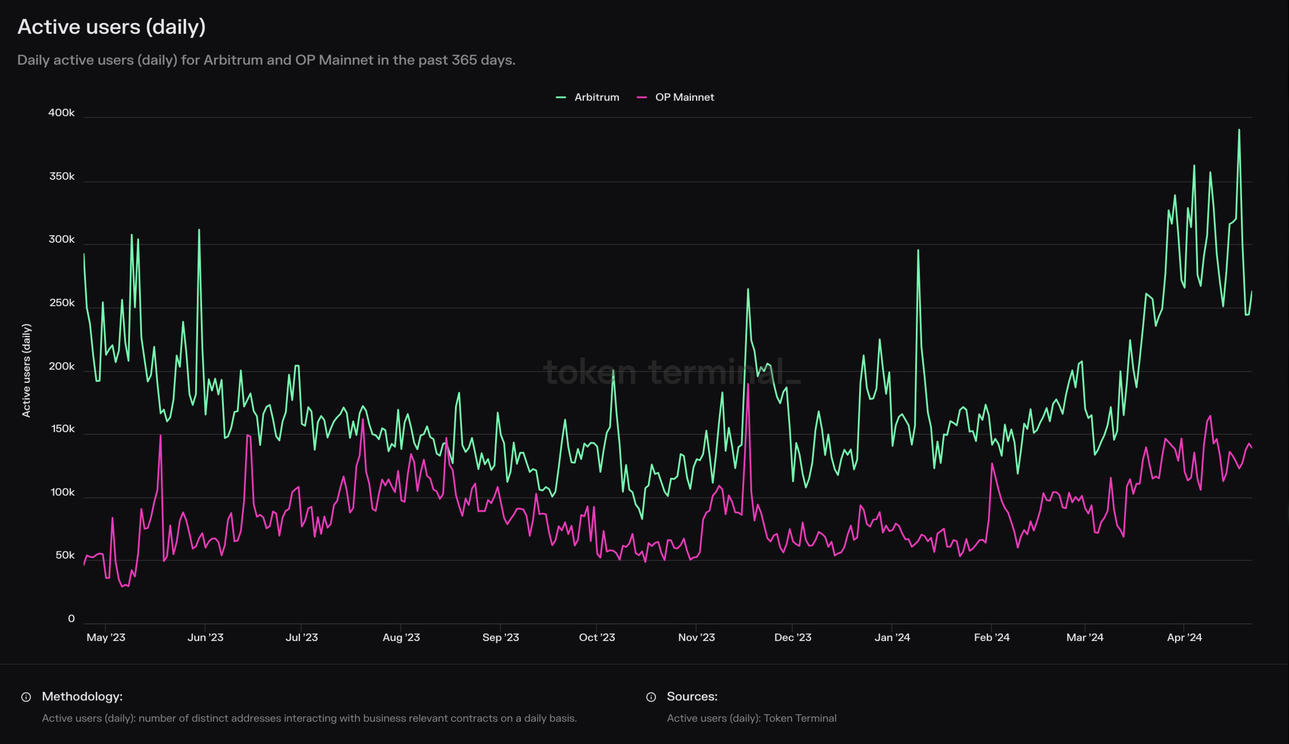This screenshot has width=1289, height=744.
Task: Click the info icon beside Sources
Action: pyautogui.click(x=651, y=697)
